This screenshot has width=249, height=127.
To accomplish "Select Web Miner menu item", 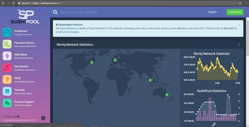I will pyautogui.click(x=25, y=56).
